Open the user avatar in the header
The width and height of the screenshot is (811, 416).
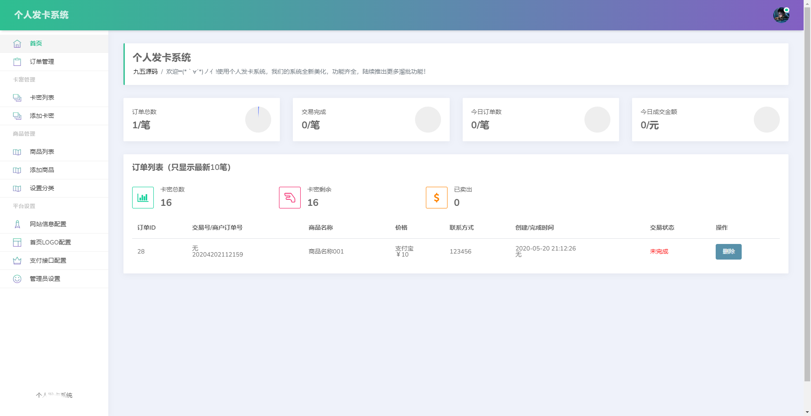(781, 14)
